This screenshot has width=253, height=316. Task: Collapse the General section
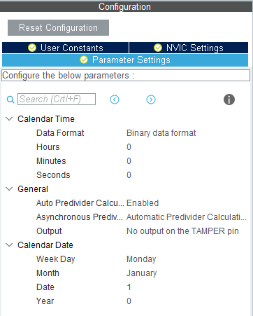[x=9, y=189]
